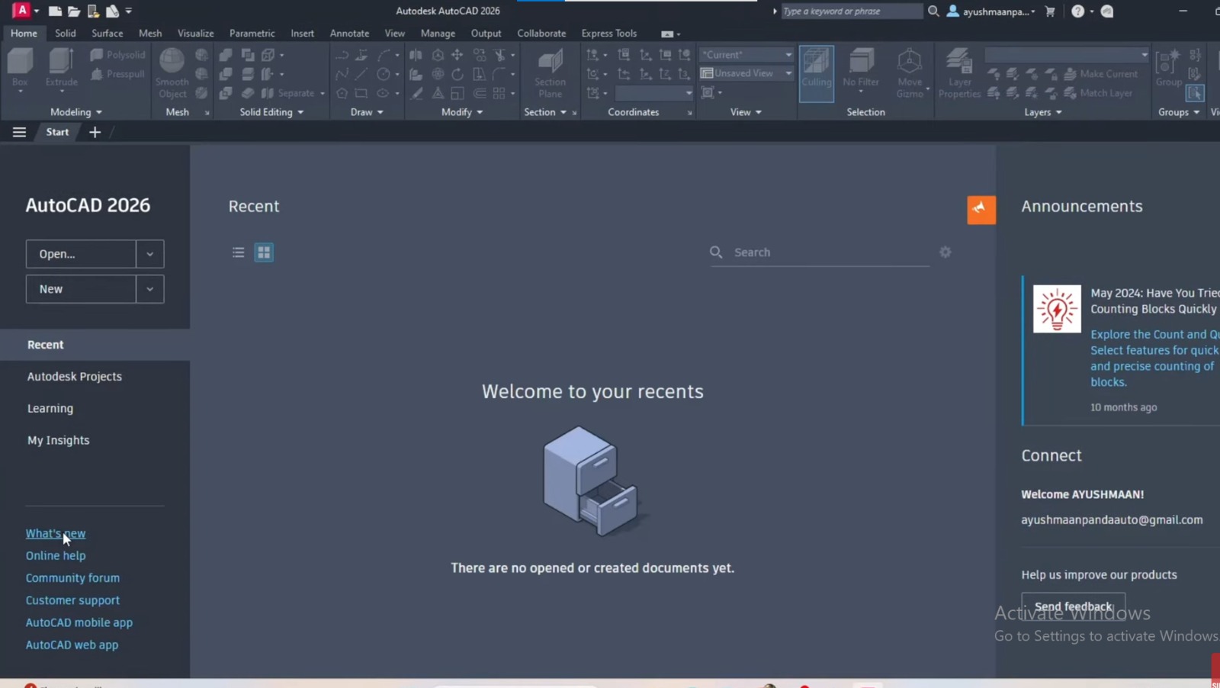Switch to the Collaborate ribbon tab
This screenshot has height=688, width=1220.
pyautogui.click(x=541, y=34)
